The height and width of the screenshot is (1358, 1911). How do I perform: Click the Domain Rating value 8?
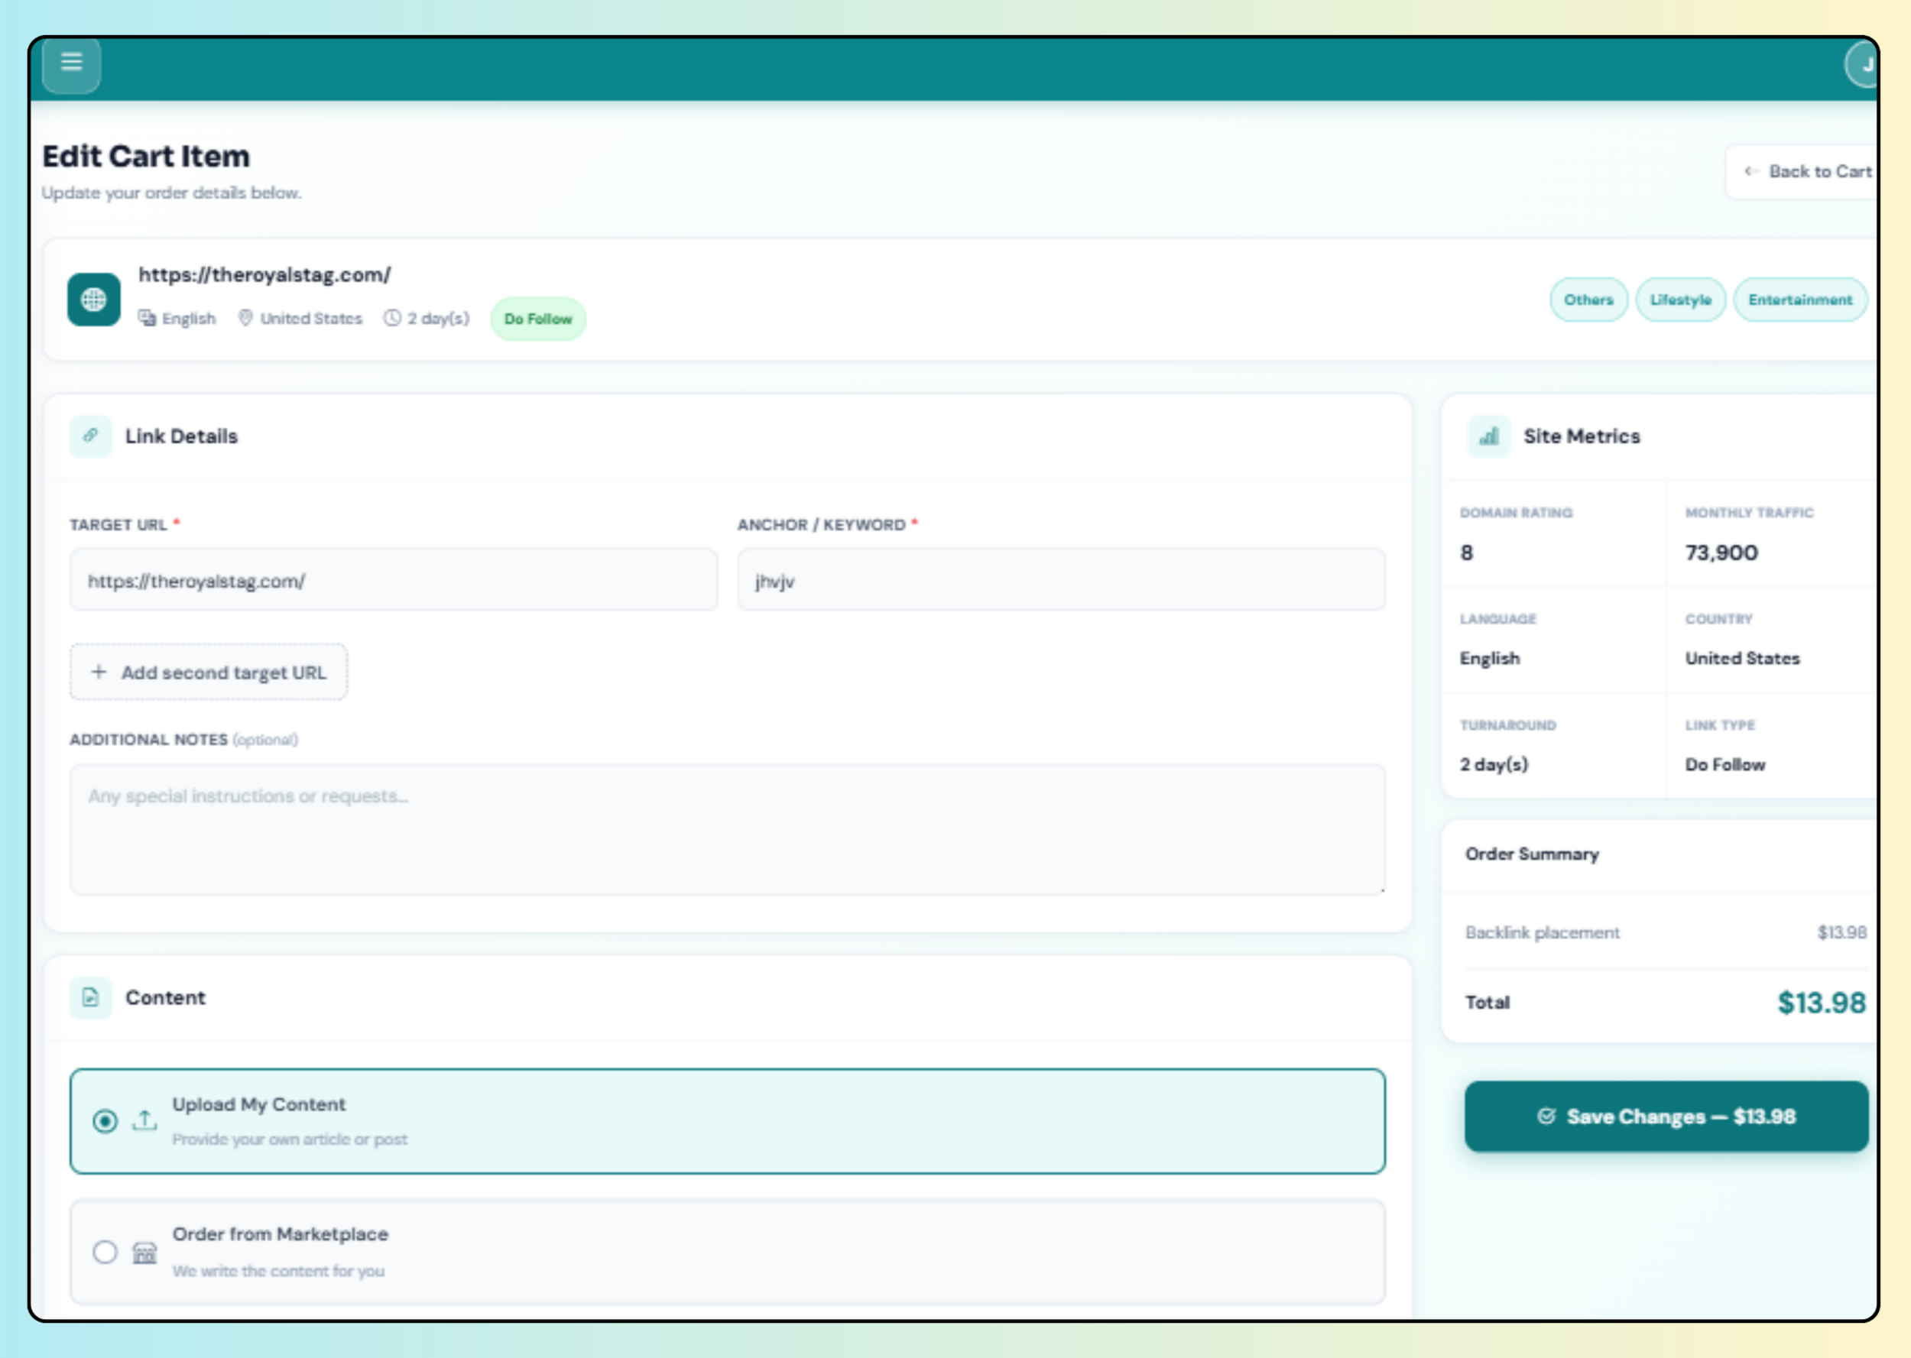click(x=1467, y=553)
